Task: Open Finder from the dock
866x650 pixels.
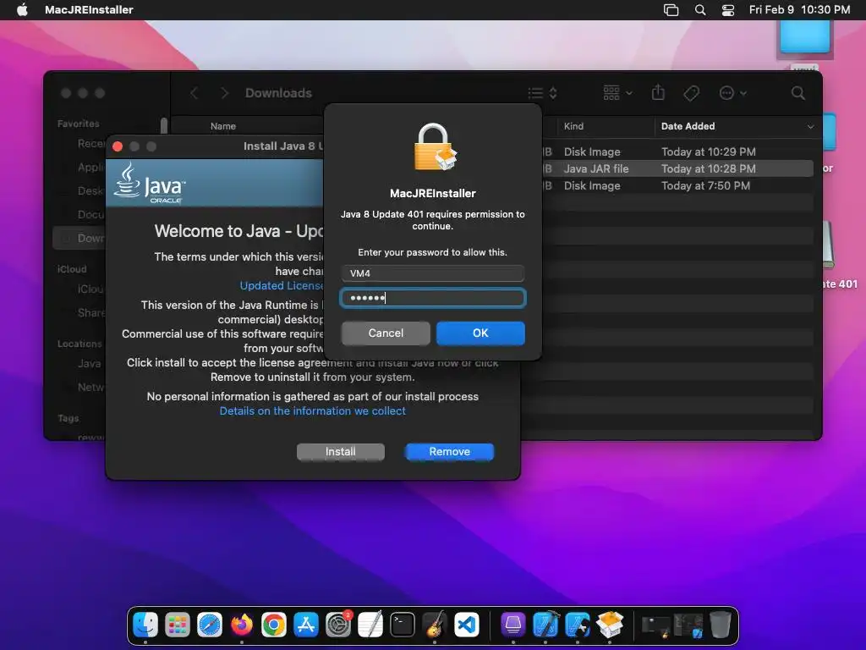Action: click(x=145, y=625)
